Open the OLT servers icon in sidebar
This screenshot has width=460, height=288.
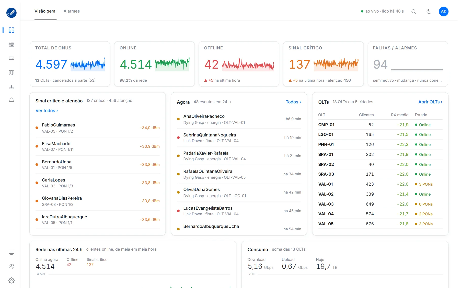[x=11, y=44]
